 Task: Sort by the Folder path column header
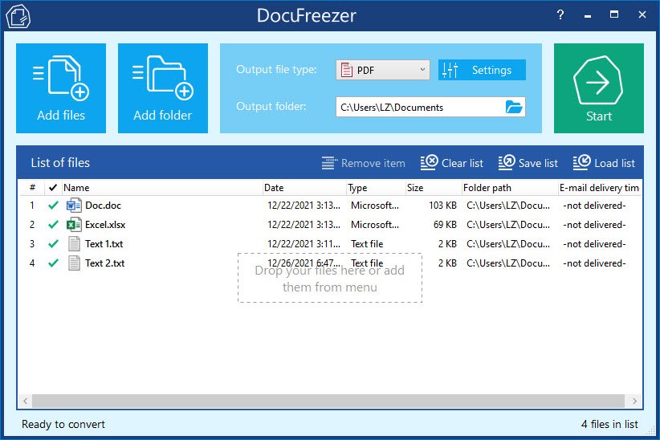510,188
